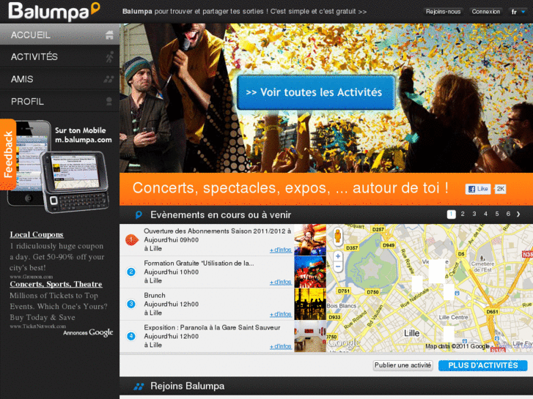This screenshot has width=533, height=399.
Task: Click the Formation Gratuite event thumbnail
Action: pyautogui.click(x=310, y=272)
